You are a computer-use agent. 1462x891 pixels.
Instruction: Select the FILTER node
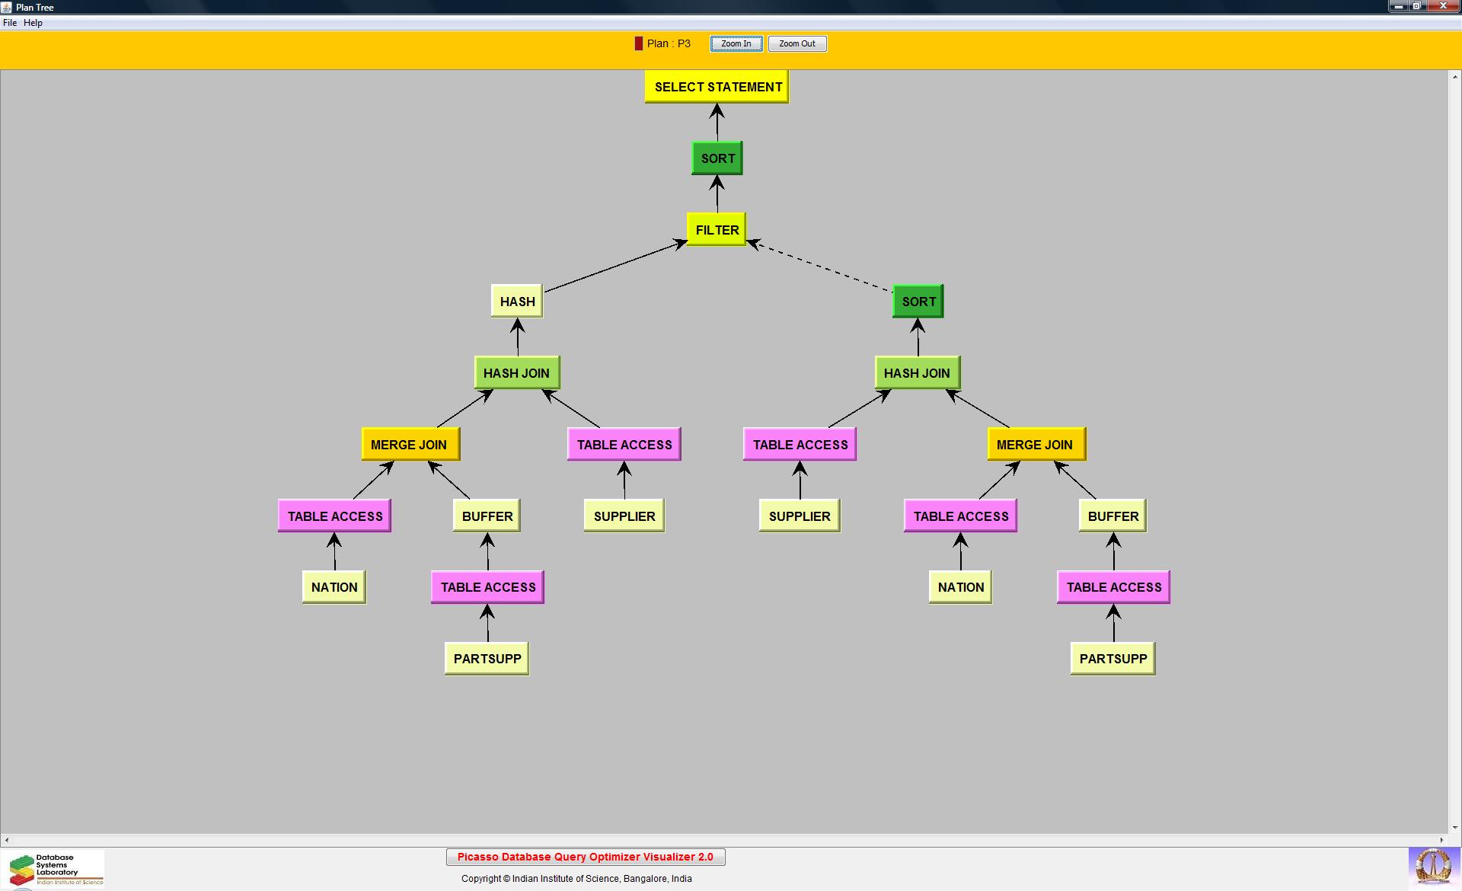pos(717,230)
